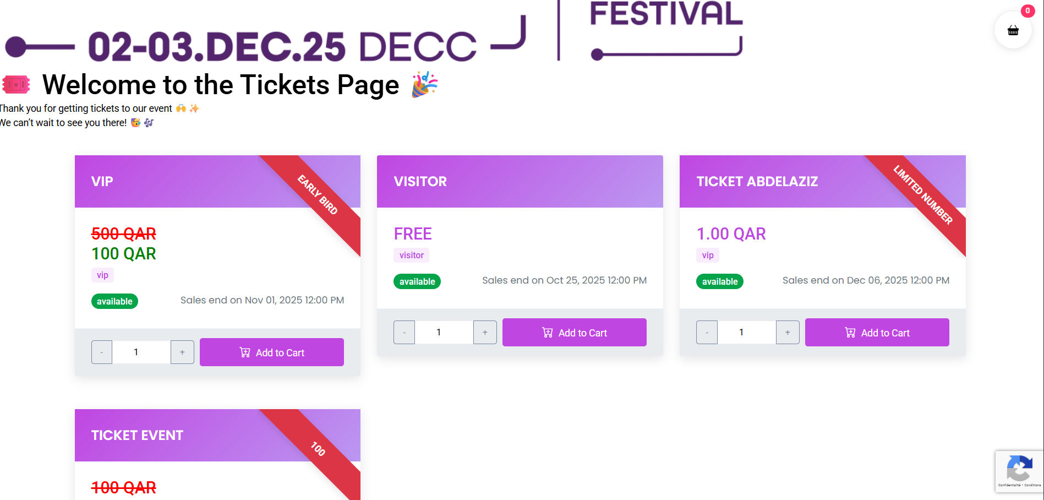The width and height of the screenshot is (1044, 500).
Task: Select the VIP quantity input field
Action: point(136,352)
